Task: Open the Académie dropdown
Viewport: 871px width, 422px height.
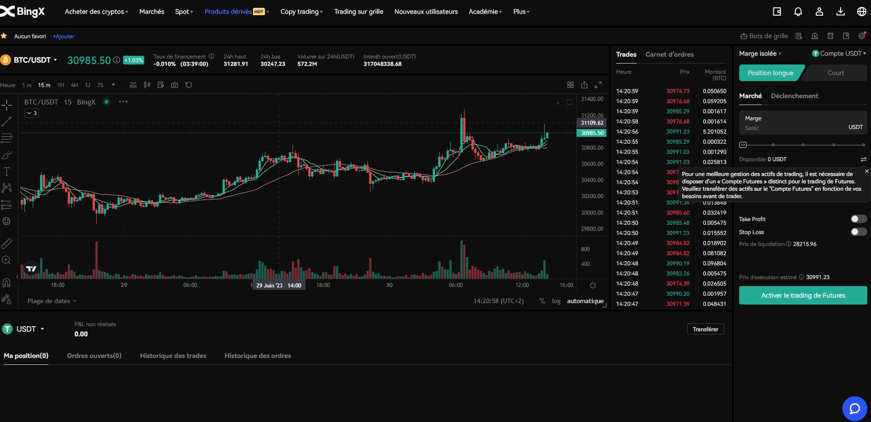Action: 485,12
